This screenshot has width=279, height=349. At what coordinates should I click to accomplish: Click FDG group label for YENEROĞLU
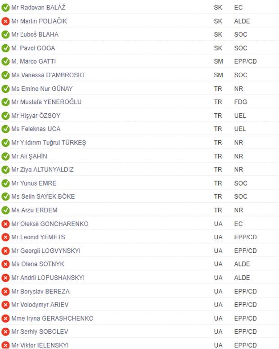pyautogui.click(x=240, y=102)
